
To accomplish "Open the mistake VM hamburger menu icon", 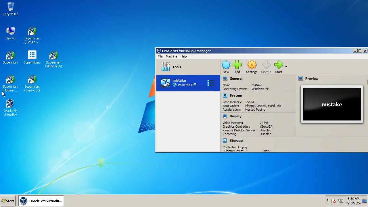I will (211, 83).
